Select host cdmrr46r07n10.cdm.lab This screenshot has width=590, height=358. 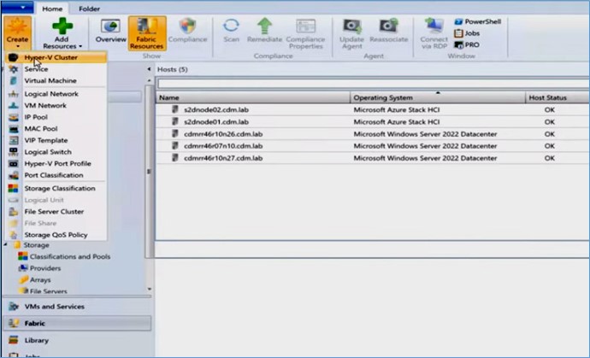pos(373,146)
